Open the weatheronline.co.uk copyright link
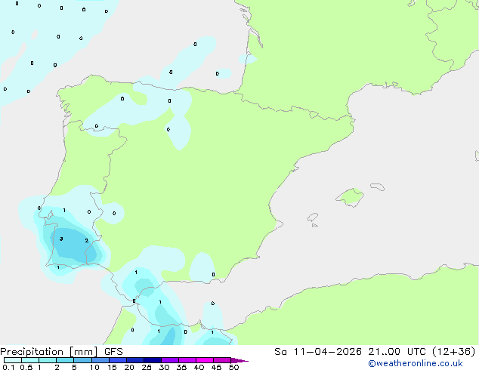Screen dimensions: 479x370 click(x=415, y=363)
